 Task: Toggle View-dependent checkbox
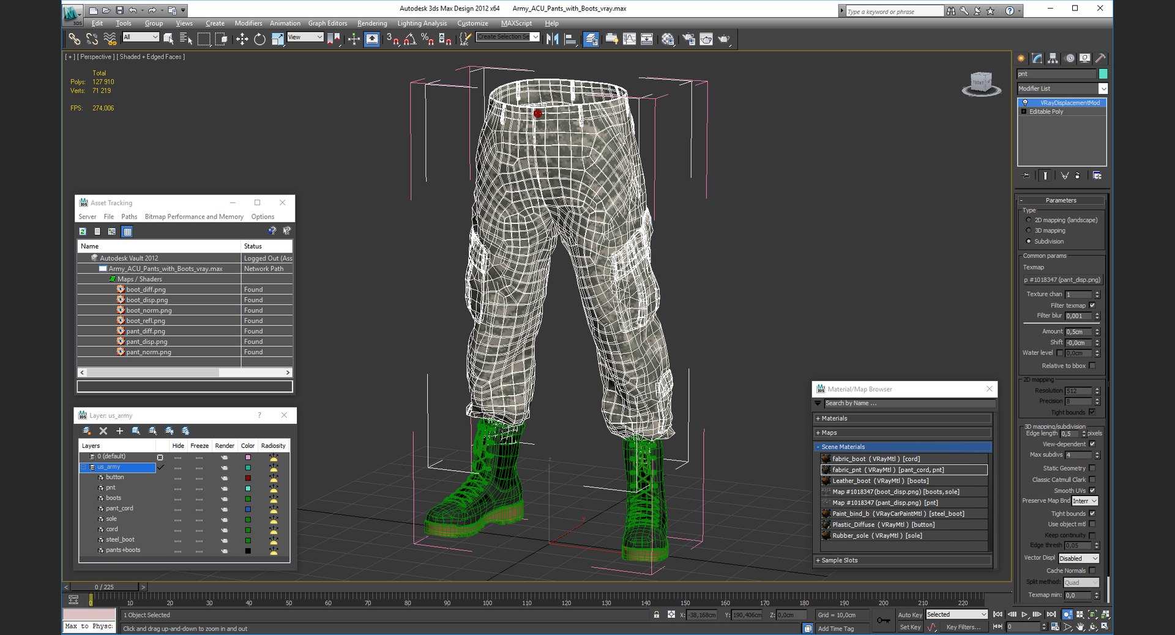point(1092,444)
